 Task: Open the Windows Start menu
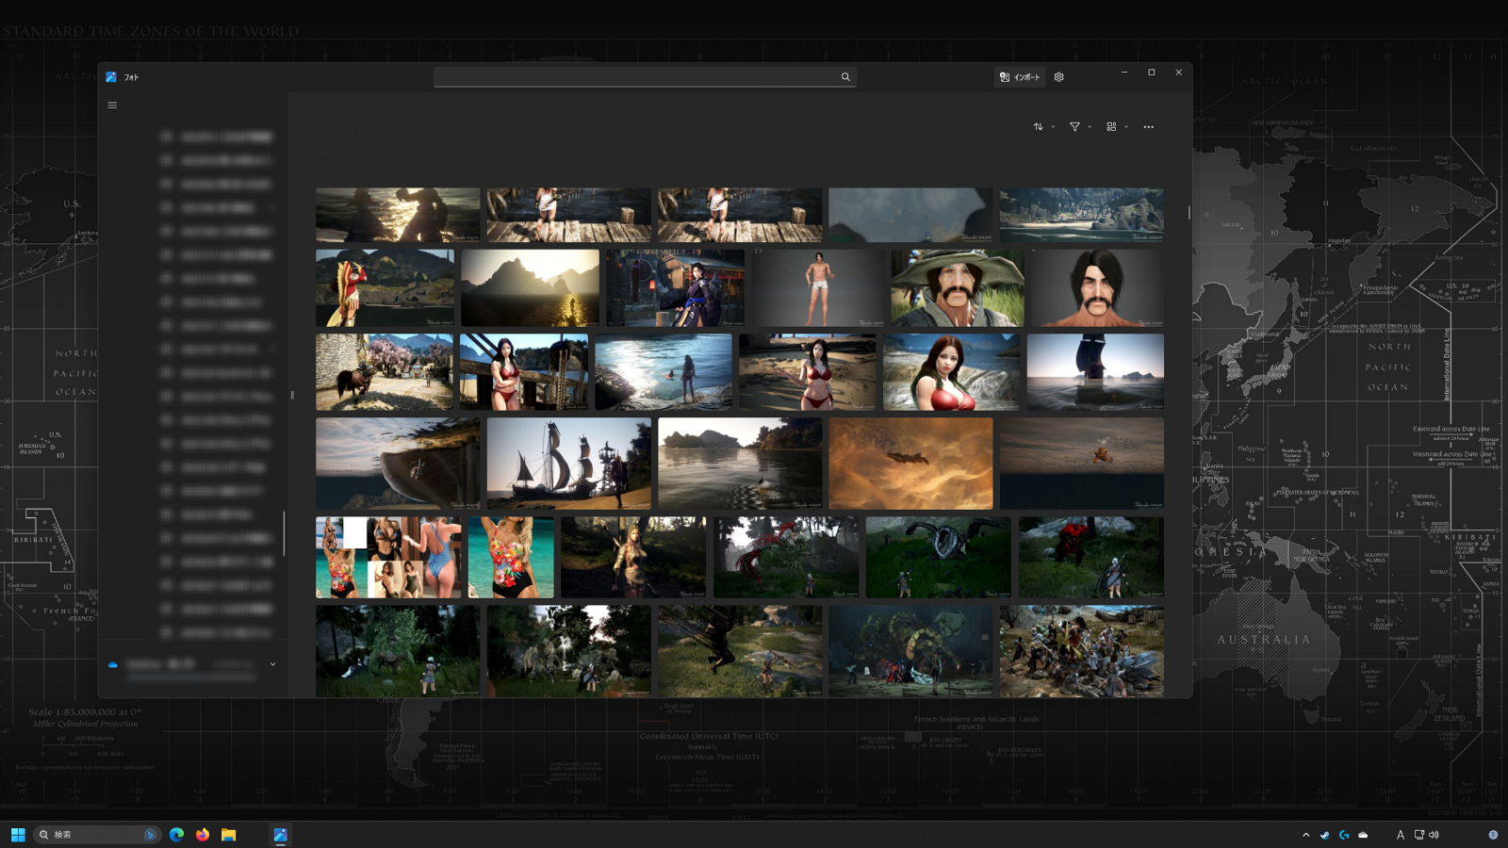click(18, 835)
